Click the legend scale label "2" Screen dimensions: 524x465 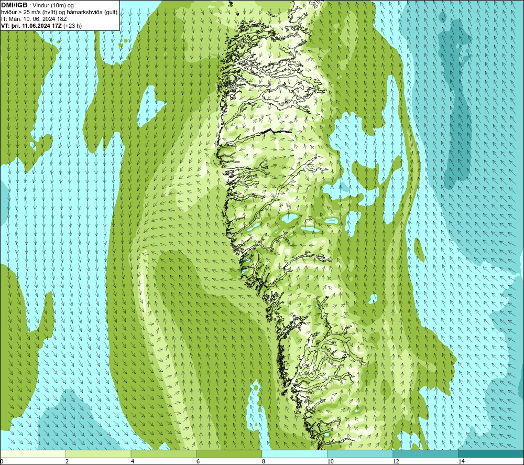pos(67,461)
